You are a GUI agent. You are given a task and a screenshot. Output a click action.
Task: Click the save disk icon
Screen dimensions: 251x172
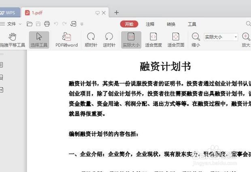pyautogui.click(x=38, y=24)
